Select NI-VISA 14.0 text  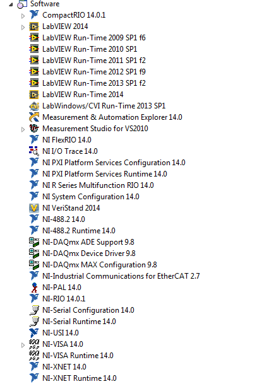(x=62, y=344)
